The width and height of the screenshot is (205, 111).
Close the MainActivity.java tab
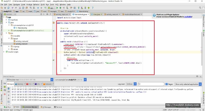point(88,14)
